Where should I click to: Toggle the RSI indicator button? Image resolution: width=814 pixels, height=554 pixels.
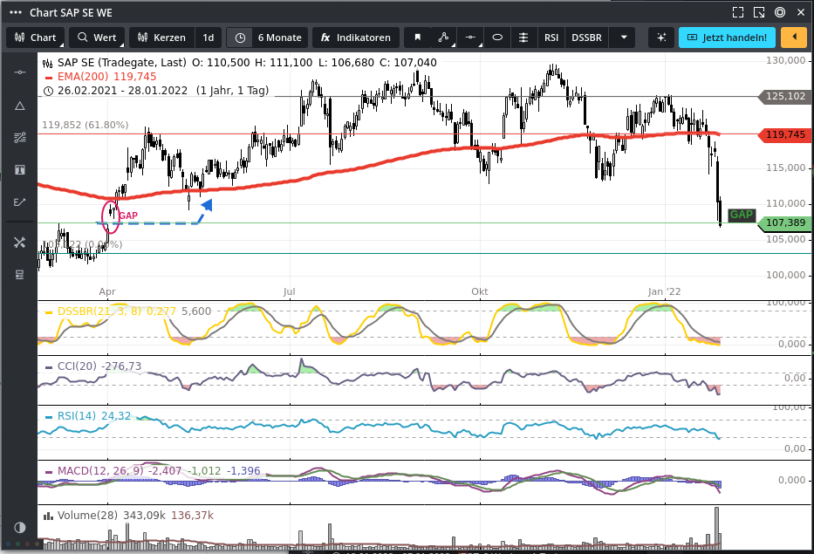coord(551,38)
